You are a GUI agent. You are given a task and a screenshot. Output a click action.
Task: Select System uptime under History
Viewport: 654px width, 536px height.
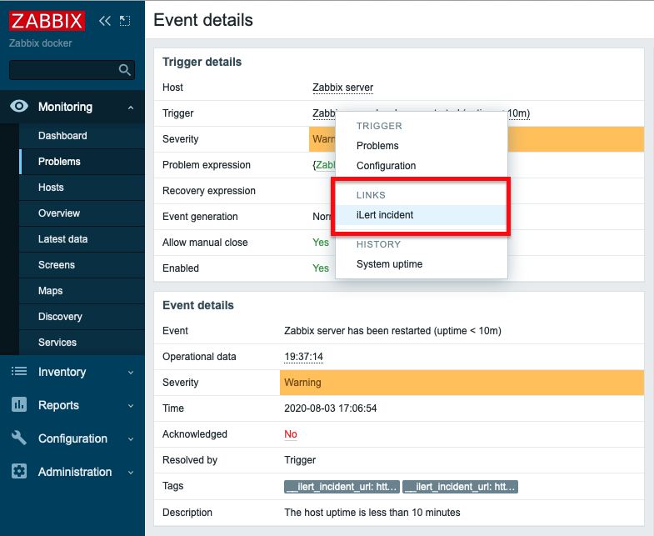pos(422,264)
